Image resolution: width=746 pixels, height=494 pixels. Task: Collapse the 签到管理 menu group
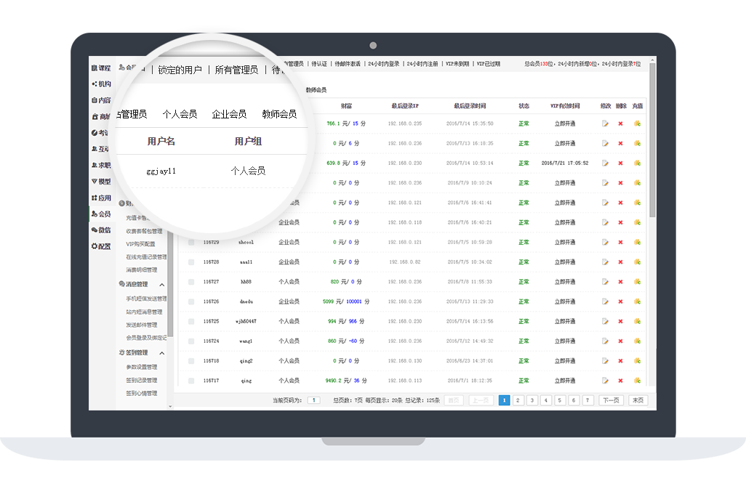[x=162, y=353]
